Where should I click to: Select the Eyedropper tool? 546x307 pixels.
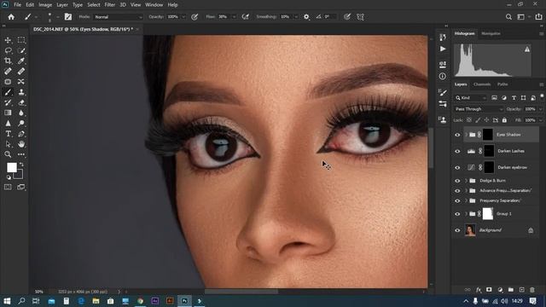21,61
